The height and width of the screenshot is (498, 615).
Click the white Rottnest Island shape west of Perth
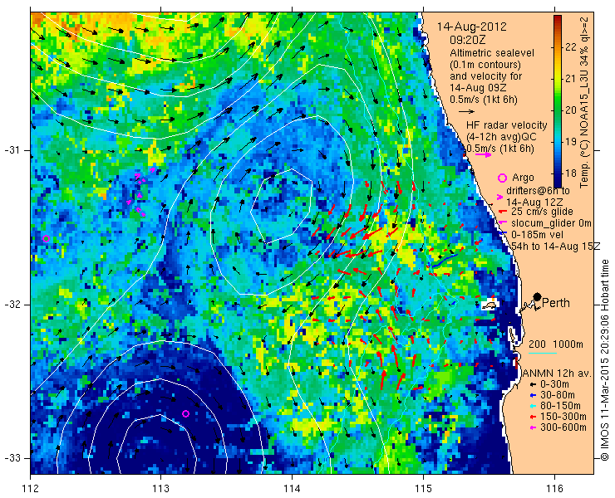[490, 305]
